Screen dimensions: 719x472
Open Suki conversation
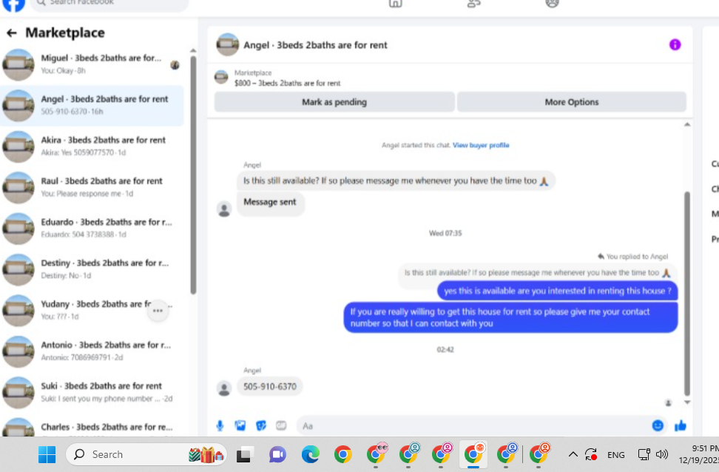coord(92,392)
